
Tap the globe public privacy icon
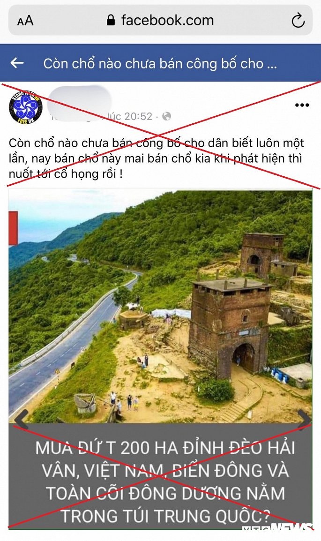coord(166,116)
